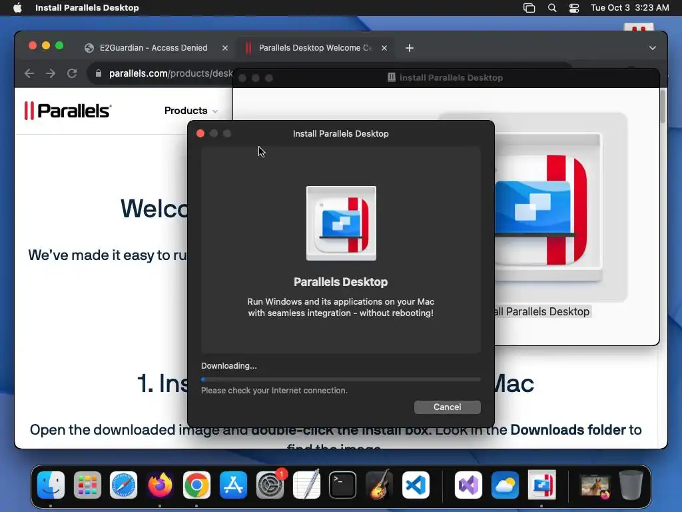
Task: Click the Downloads folder text on the web page
Action: point(568,430)
